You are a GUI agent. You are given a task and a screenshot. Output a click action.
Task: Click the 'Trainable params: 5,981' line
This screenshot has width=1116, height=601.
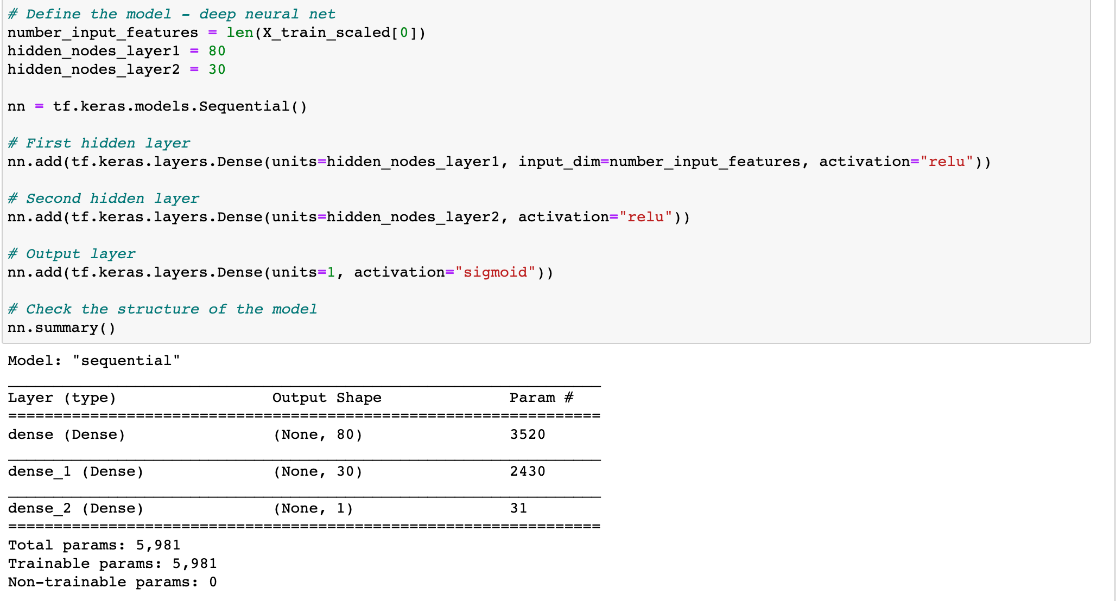[x=112, y=563]
